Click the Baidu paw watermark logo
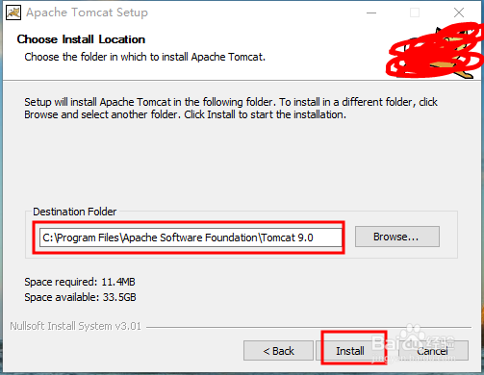The width and height of the screenshot is (484, 375). 416,337
